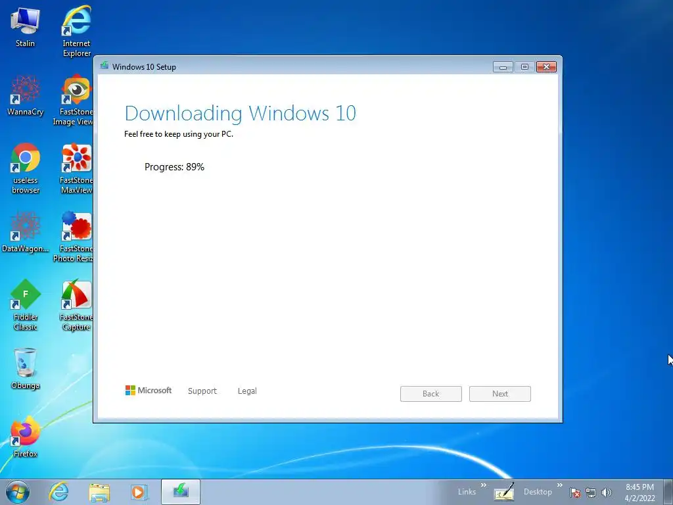The width and height of the screenshot is (673, 505).
Task: Select the DataWagon desktop shortcut
Action: pos(26,232)
